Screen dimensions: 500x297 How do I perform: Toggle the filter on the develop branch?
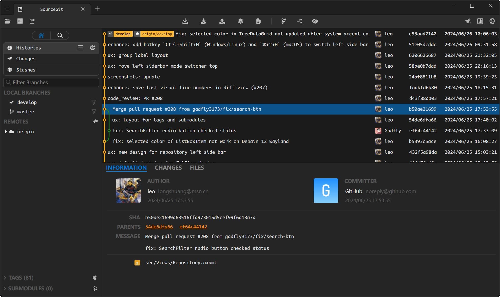point(94,102)
